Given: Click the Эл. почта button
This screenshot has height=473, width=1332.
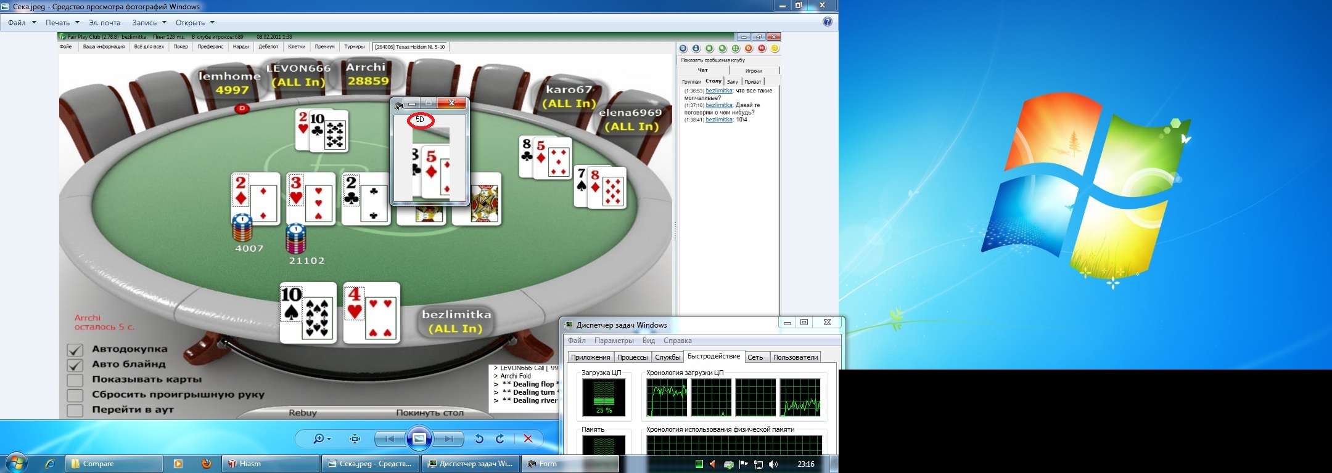Looking at the screenshot, I should (x=104, y=23).
